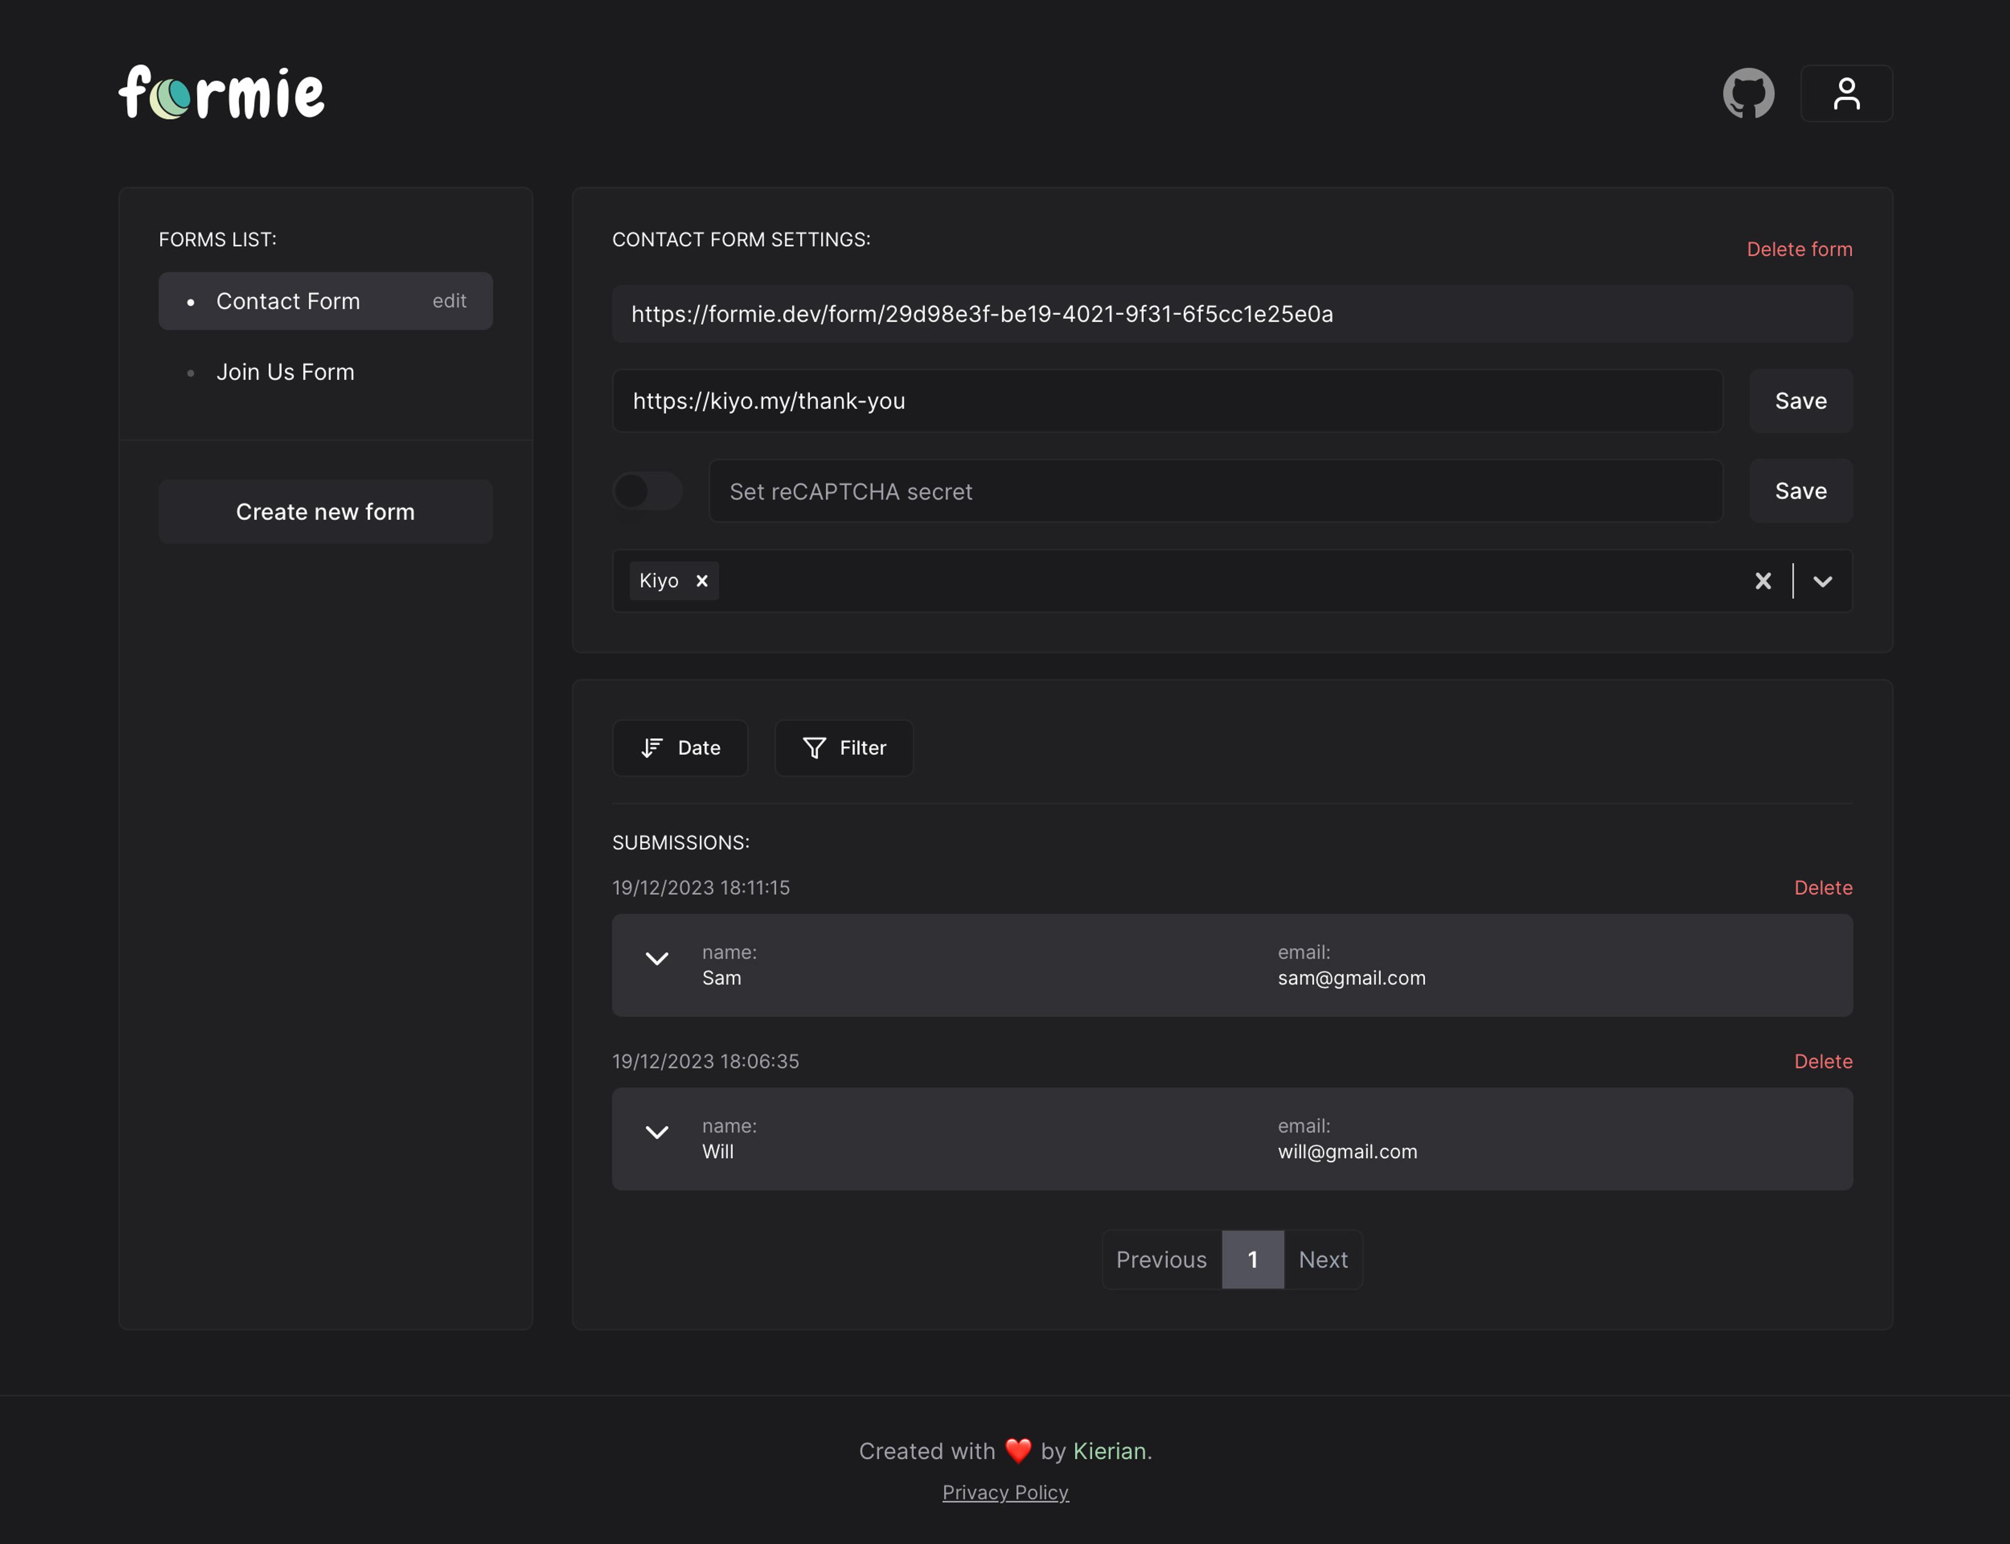Save the thank-you redirect URL

point(1800,401)
